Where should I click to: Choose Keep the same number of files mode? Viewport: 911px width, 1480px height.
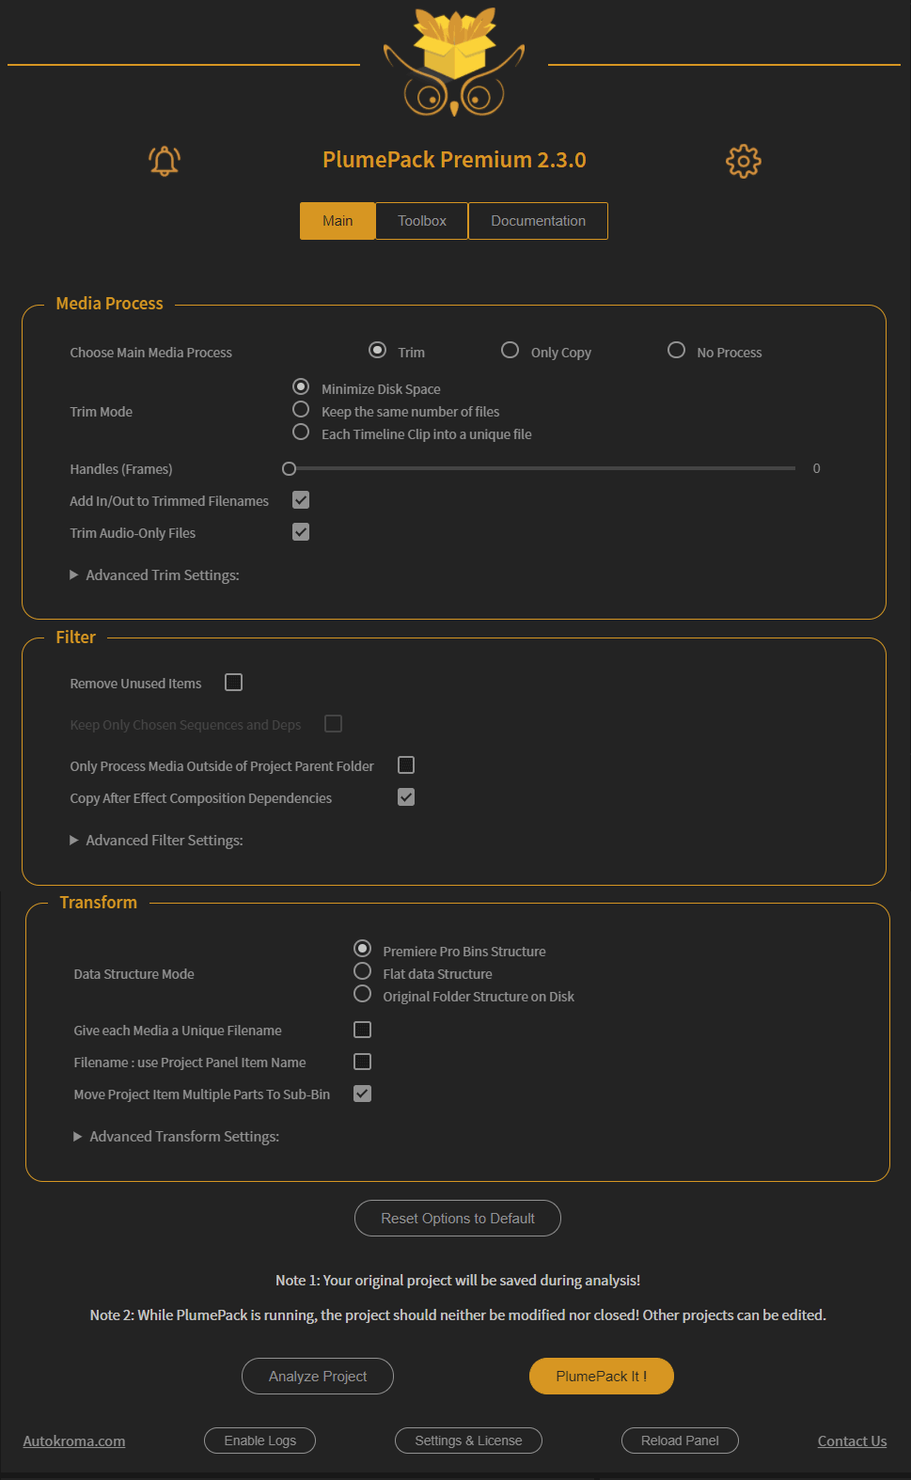(301, 409)
